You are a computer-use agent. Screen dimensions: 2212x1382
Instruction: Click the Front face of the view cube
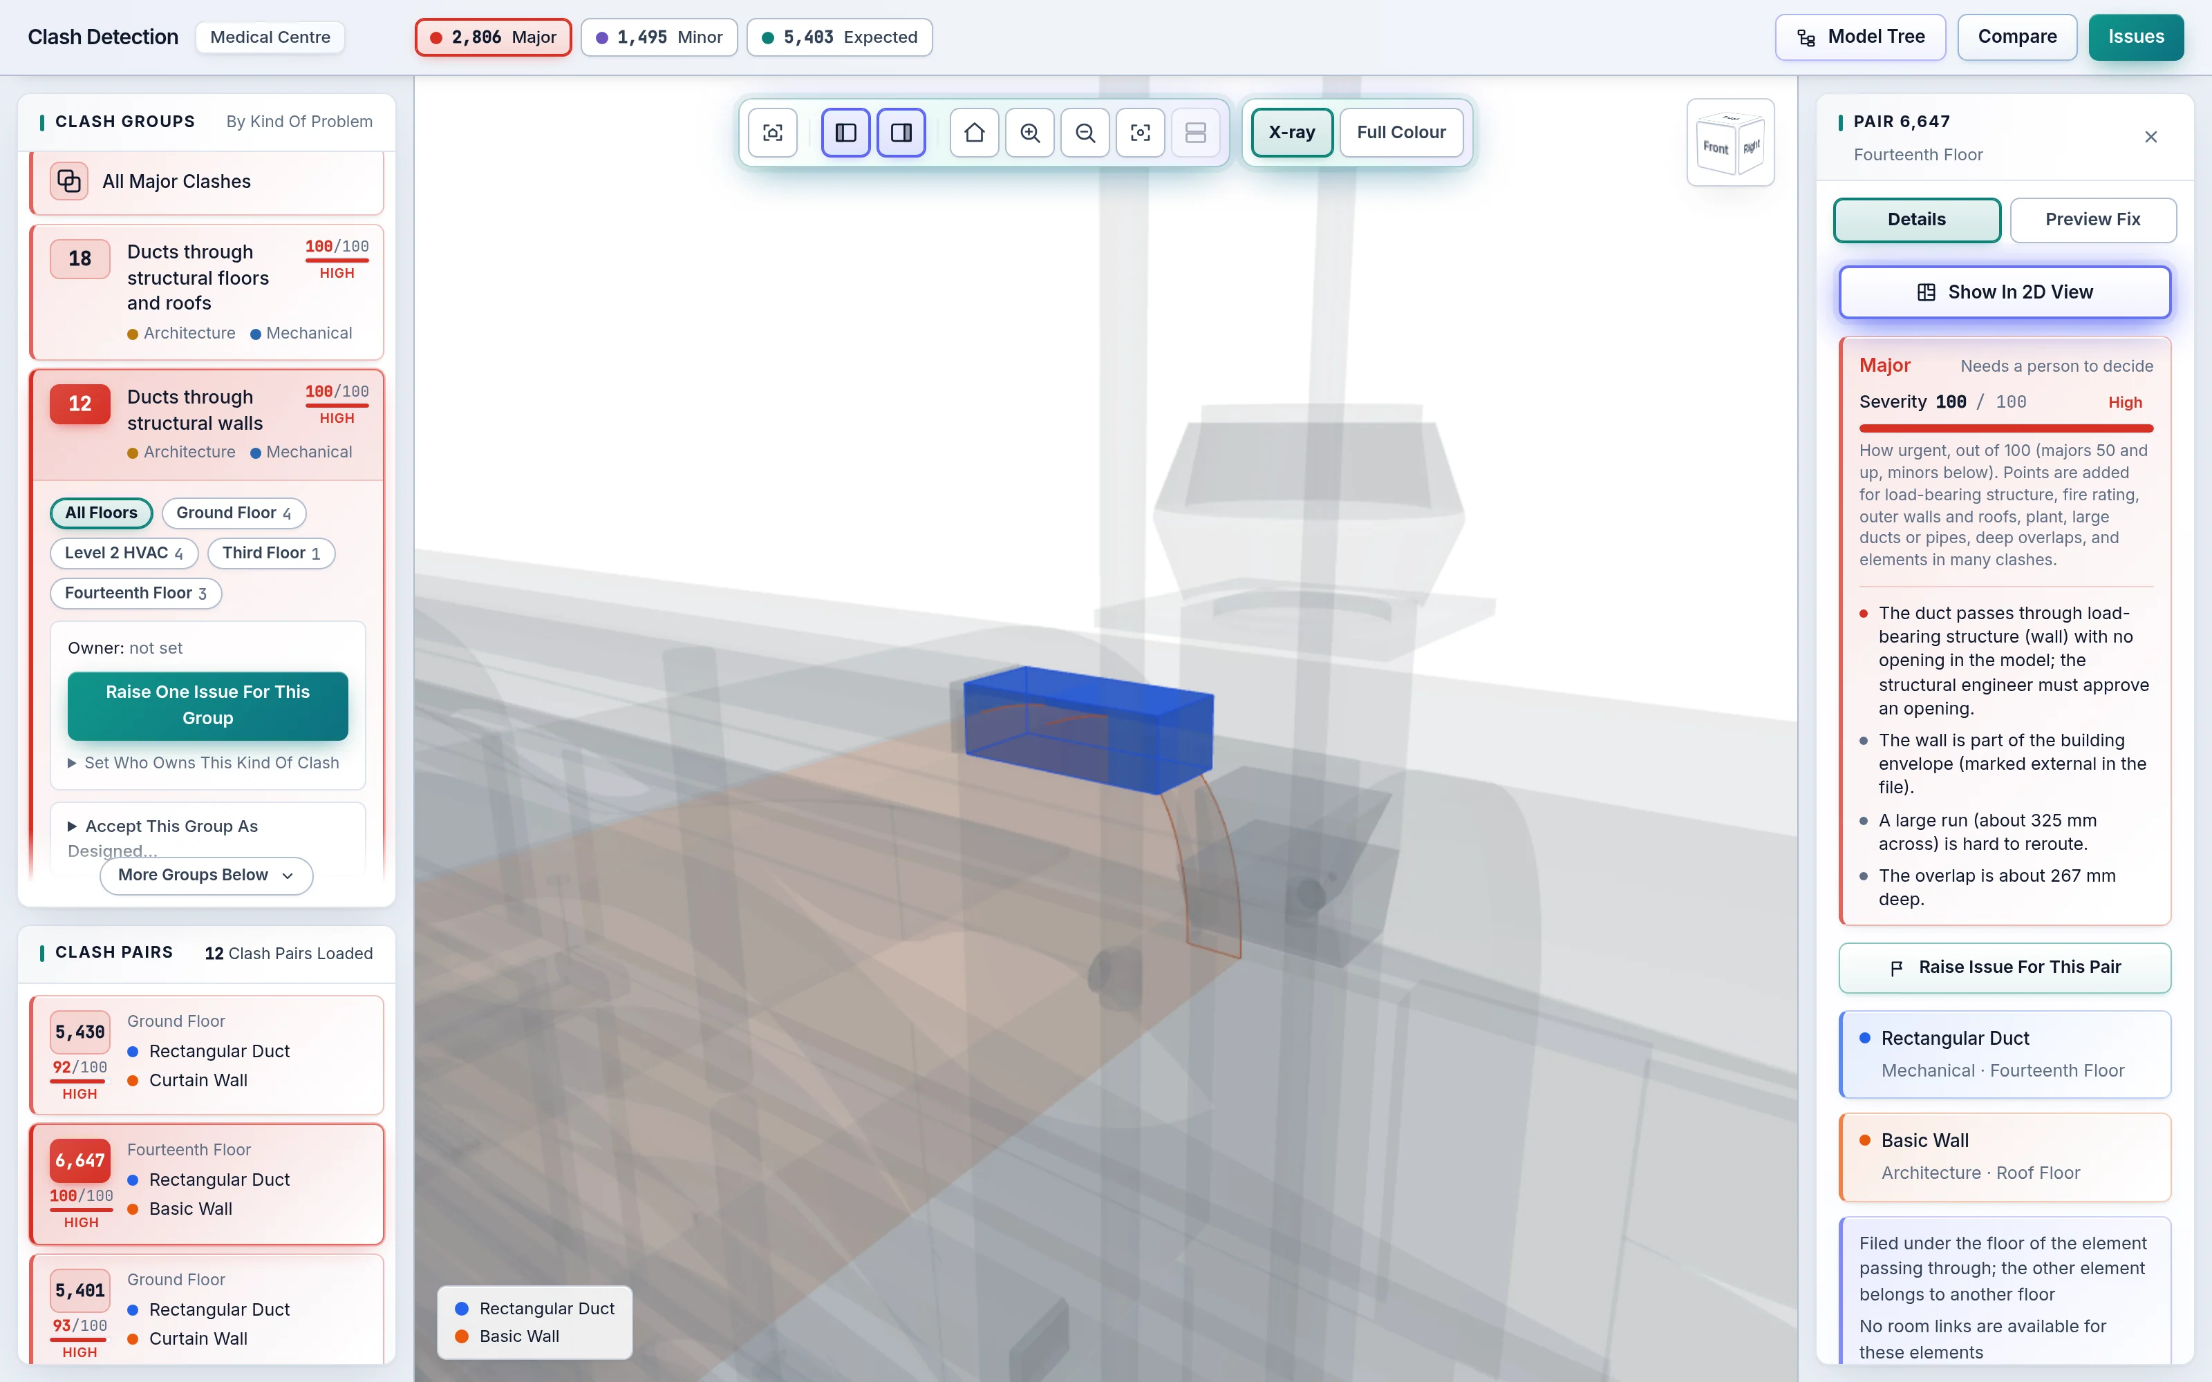tap(1716, 148)
